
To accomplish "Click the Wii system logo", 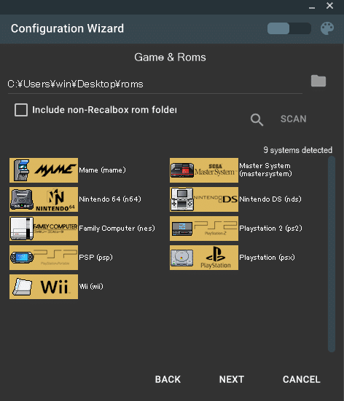I will [44, 287].
